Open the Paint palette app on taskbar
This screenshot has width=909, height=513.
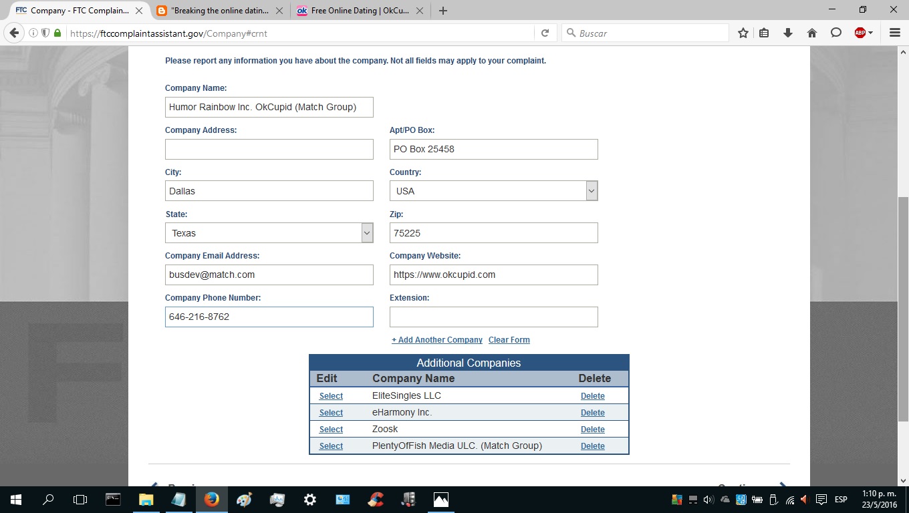tap(244, 500)
